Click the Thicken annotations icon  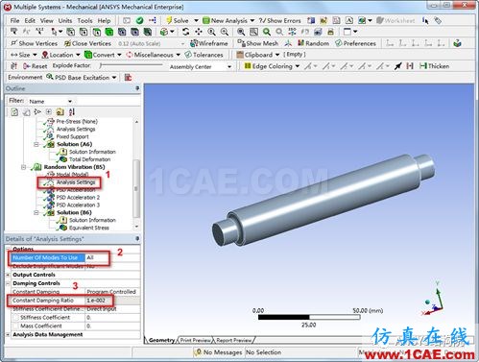click(x=423, y=66)
